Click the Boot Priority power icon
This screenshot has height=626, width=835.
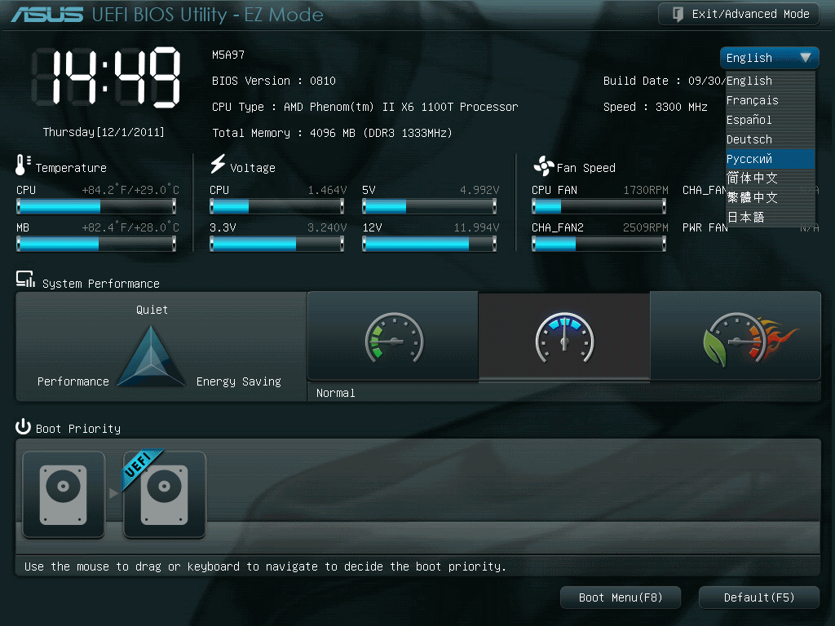pyautogui.click(x=23, y=427)
